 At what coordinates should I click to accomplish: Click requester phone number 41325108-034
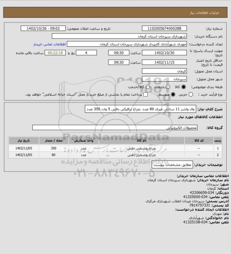click(195, 222)
